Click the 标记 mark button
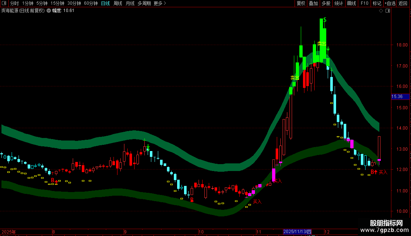This screenshot has height=236, width=411. coord(377,3)
